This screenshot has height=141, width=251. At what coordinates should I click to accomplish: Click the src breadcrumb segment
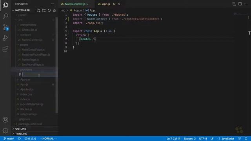(63, 11)
